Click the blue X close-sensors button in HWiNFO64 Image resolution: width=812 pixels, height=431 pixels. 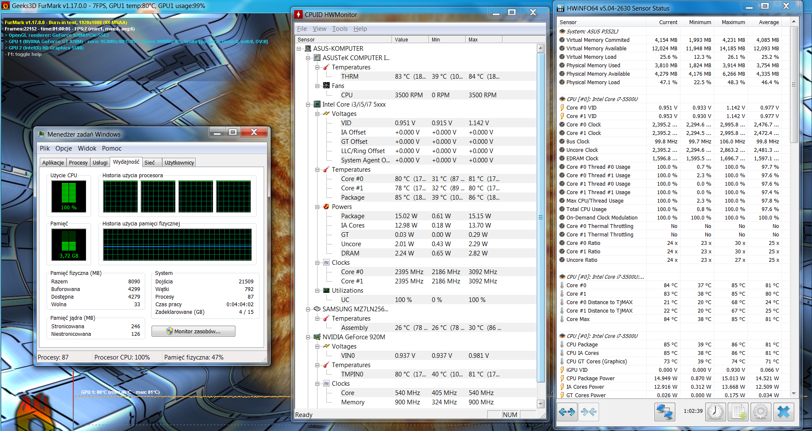pos(784,412)
